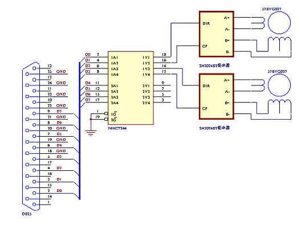
Task: Click the vertical blue data bus line
Action: click(x=79, y=130)
